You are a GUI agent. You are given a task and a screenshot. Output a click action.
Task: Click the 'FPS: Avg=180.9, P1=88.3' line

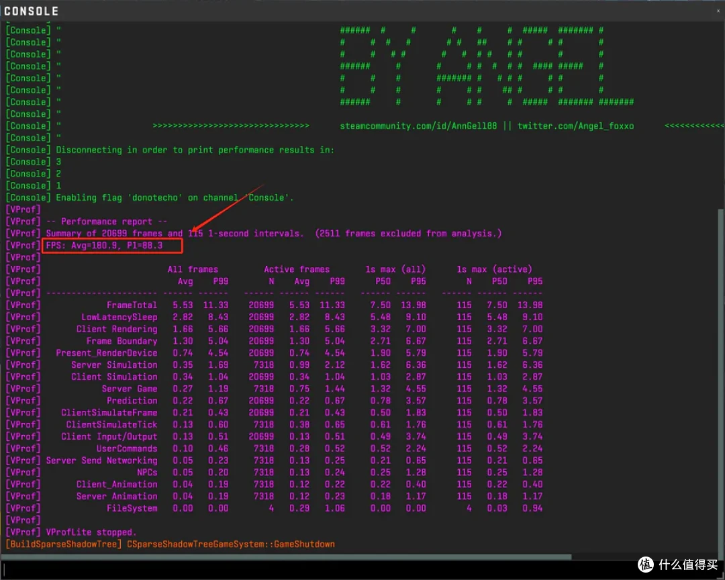[x=104, y=246]
